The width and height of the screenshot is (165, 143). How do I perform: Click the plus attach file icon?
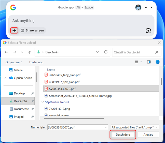click(14, 31)
